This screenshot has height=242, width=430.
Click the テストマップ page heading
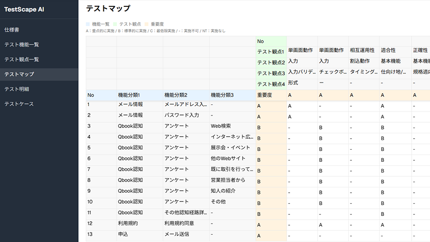pos(108,9)
